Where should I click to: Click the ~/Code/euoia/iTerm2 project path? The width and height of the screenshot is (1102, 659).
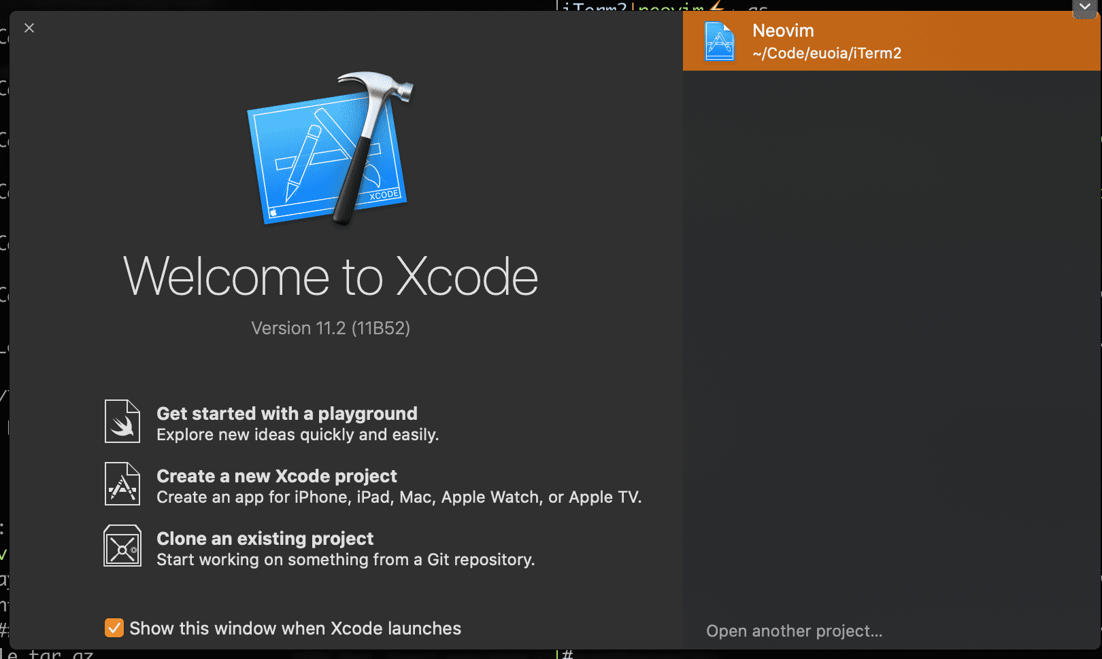click(x=826, y=53)
